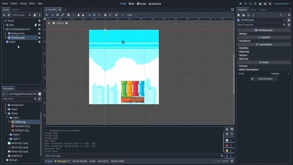Run the project with play button
This screenshot has width=293, height=165.
[x=240, y=4]
